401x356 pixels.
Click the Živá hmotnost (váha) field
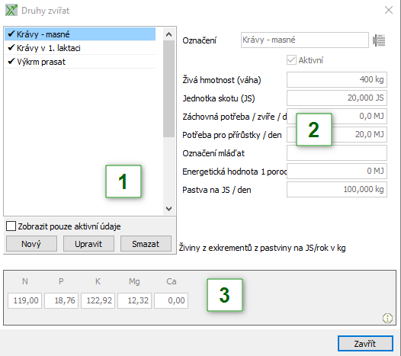click(337, 79)
